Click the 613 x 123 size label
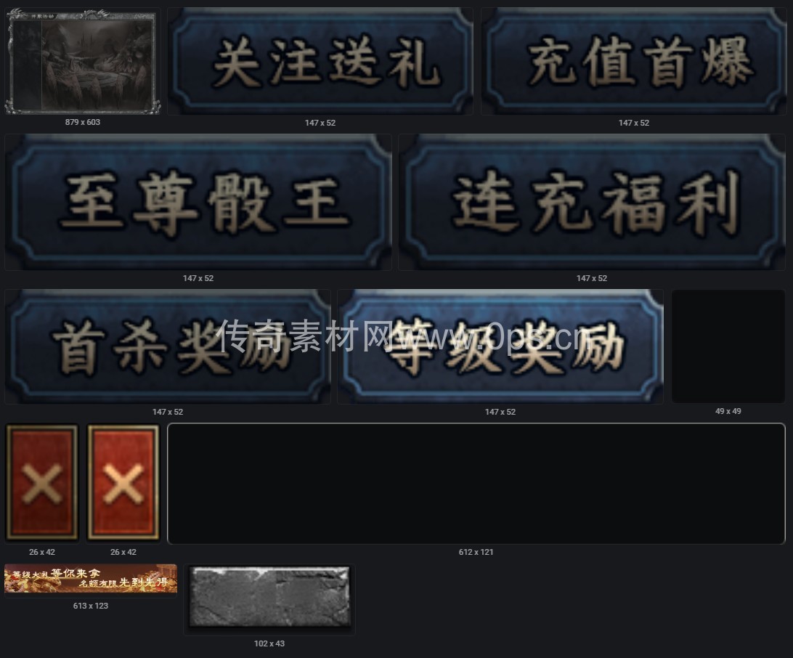This screenshot has height=658, width=793. (91, 606)
